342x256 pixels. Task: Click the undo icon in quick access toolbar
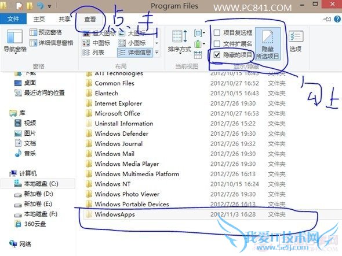click(x=40, y=6)
